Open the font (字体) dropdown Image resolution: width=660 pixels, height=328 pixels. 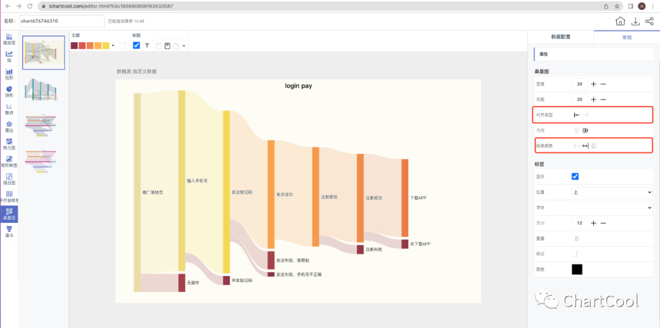(x=612, y=208)
